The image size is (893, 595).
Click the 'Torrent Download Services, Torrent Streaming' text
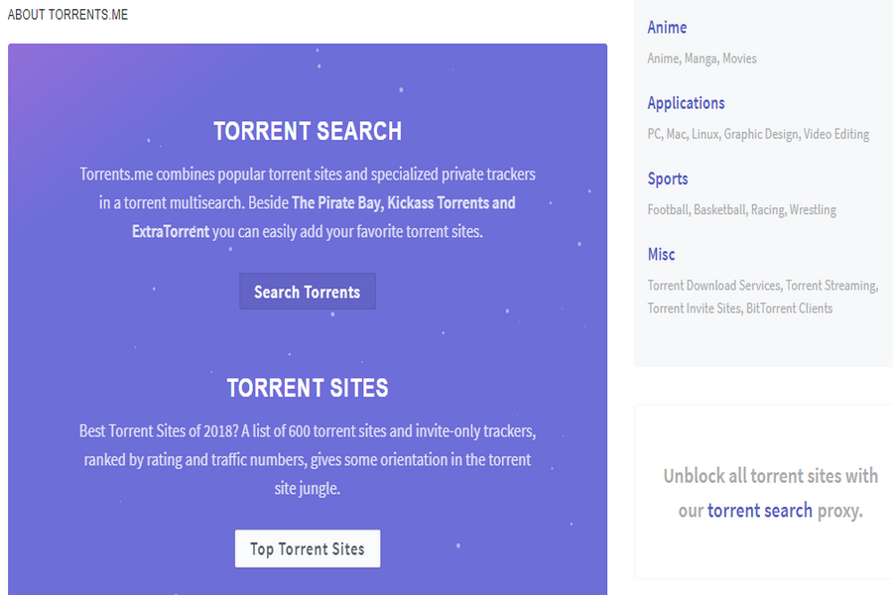tap(762, 286)
